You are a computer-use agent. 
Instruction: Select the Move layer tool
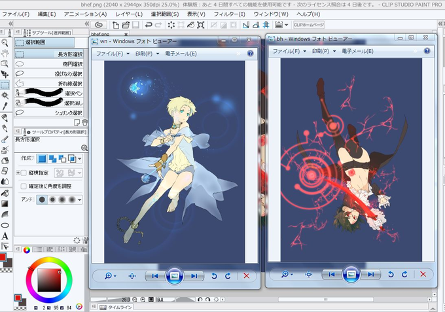point(5,74)
